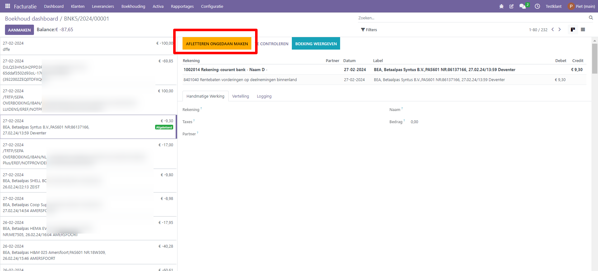Click the Boeking weergeven button
The height and width of the screenshot is (271, 598).
[316, 44]
